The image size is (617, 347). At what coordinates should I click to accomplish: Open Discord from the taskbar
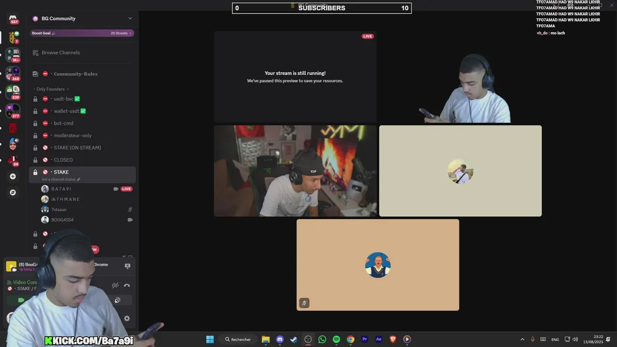point(280,339)
